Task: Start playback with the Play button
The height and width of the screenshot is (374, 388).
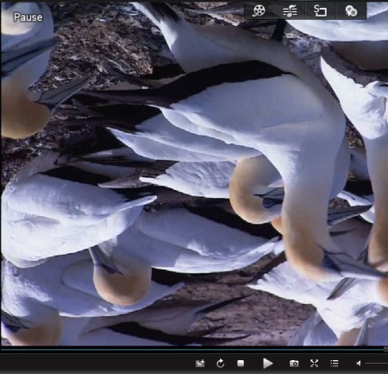Action: [267, 364]
